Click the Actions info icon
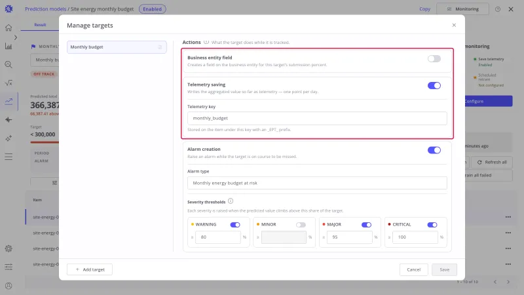The height and width of the screenshot is (295, 524). (206, 42)
